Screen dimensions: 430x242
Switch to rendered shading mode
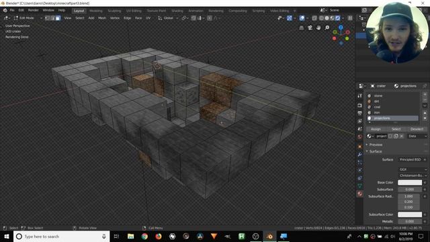click(x=337, y=18)
